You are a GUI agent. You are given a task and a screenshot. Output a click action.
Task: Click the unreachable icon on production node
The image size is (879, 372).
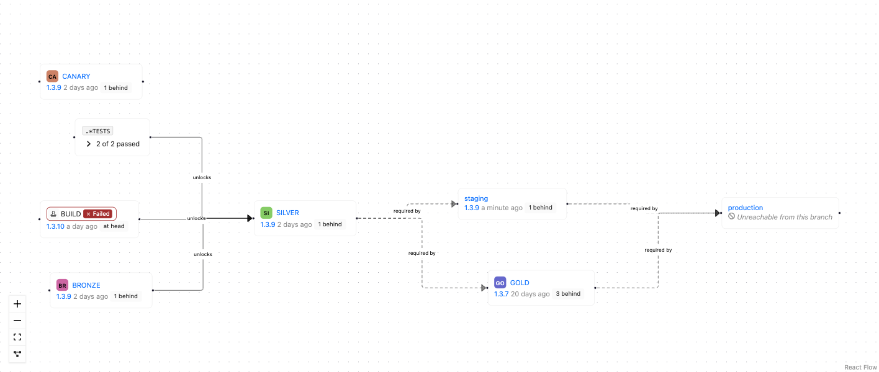tap(732, 216)
